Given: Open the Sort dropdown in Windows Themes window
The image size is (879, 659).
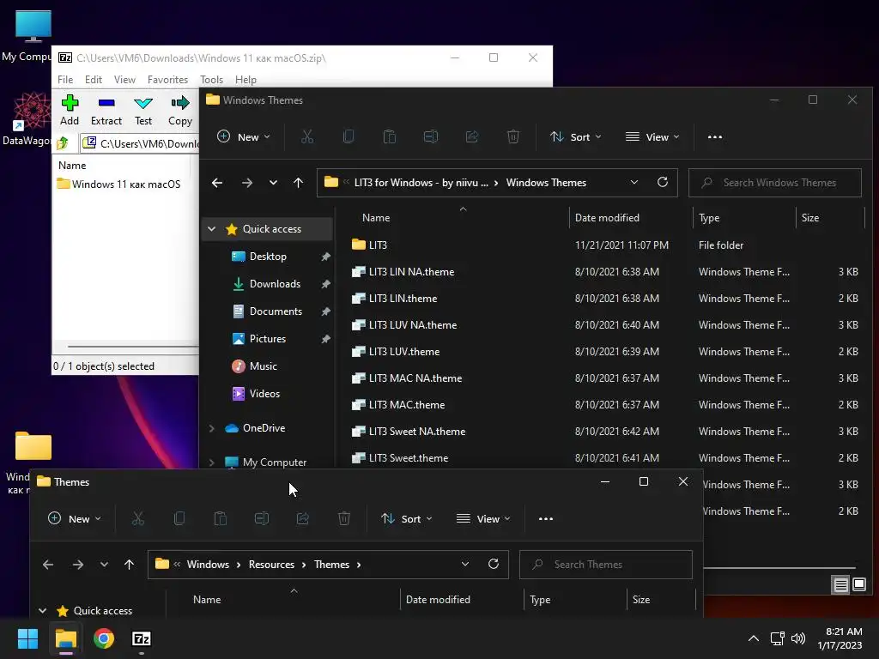Looking at the screenshot, I should [x=576, y=136].
